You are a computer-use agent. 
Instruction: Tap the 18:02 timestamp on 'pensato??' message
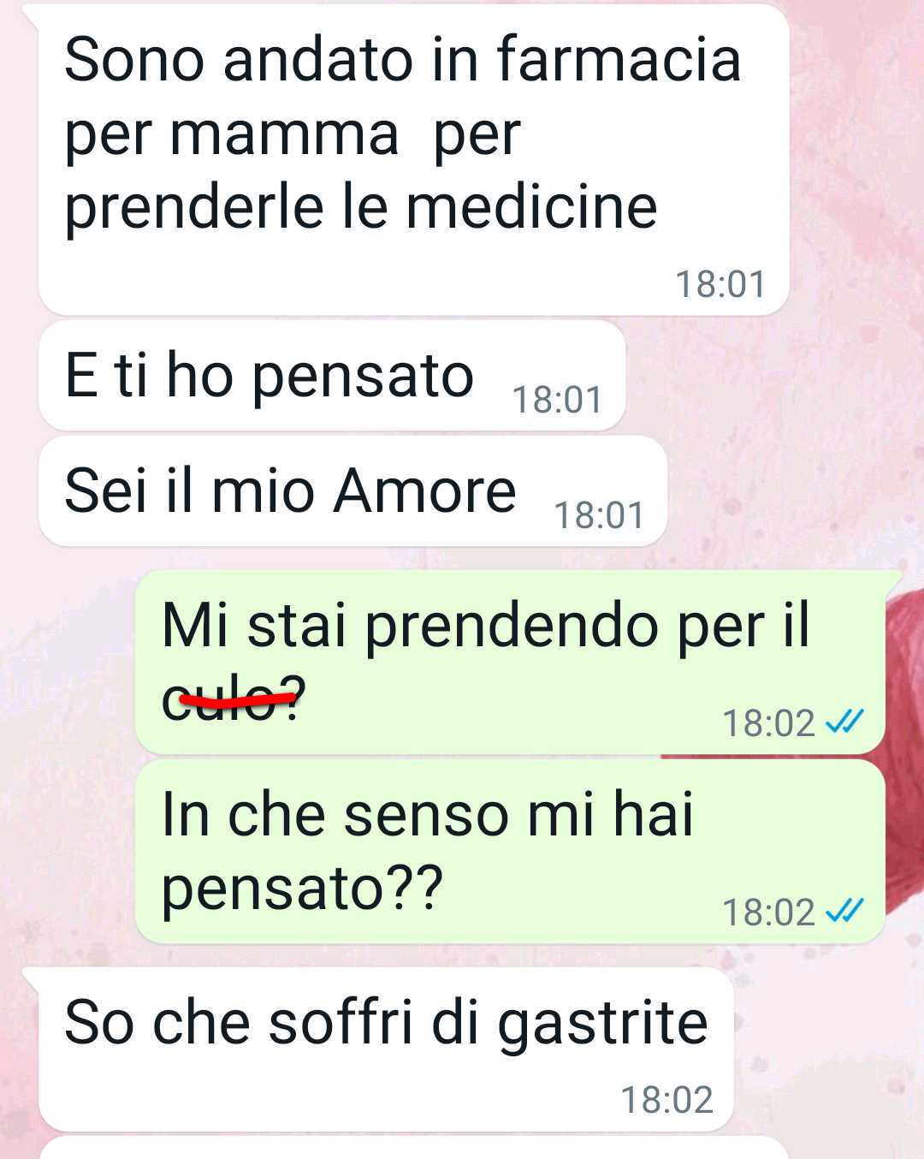click(x=768, y=912)
